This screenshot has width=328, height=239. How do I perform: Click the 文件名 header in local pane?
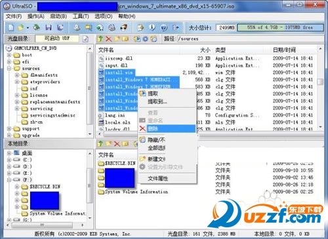[x=106, y=155]
